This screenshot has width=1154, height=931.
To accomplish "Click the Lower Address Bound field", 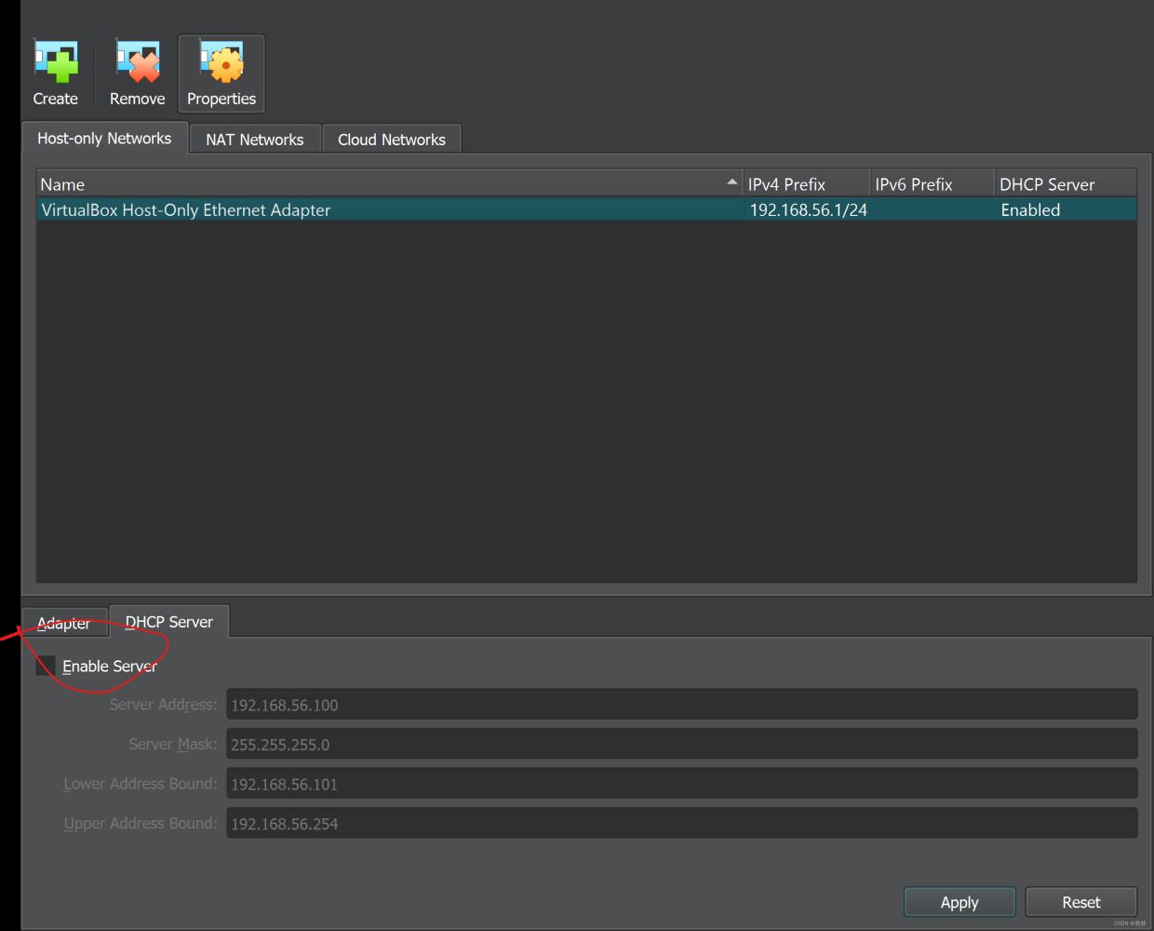I will click(x=680, y=784).
